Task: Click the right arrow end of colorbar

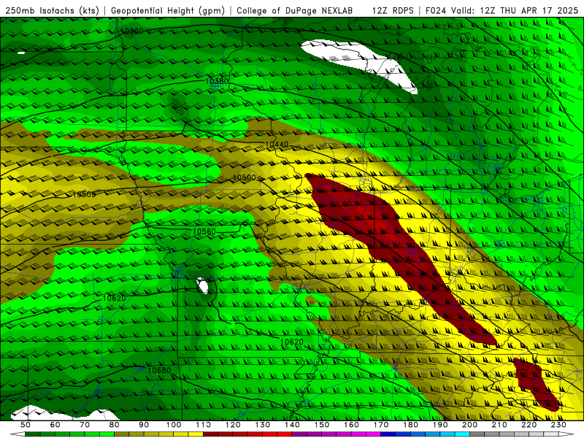Action: tap(566, 434)
